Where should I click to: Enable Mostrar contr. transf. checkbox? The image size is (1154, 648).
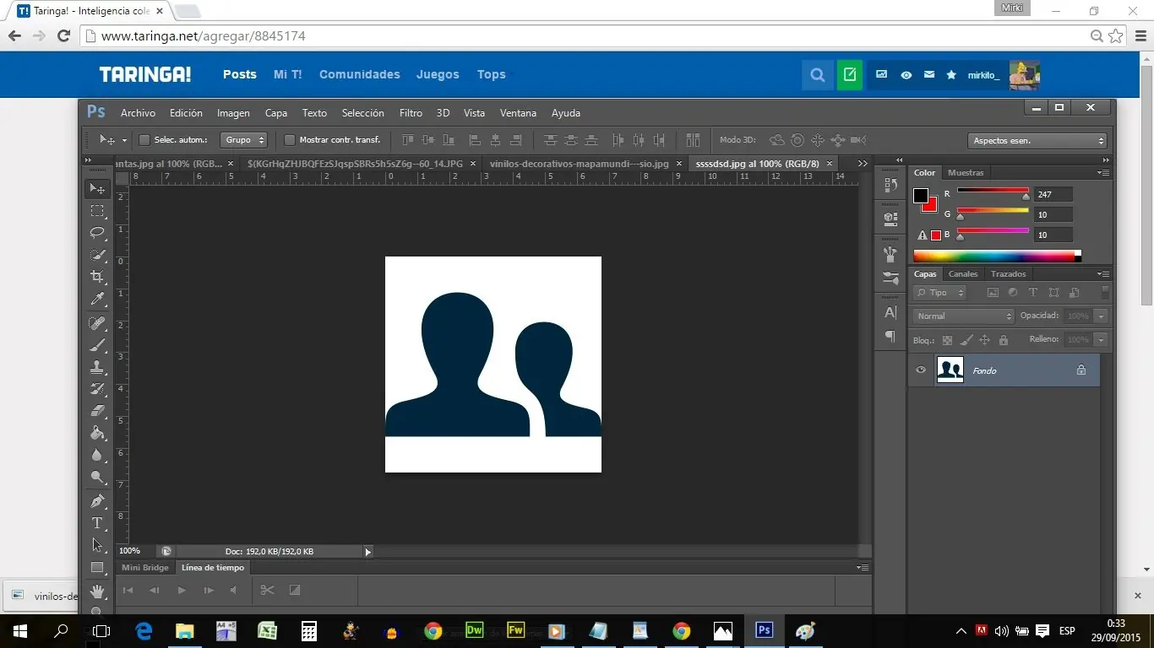[x=290, y=140]
